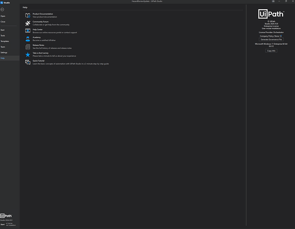Click the blue star survey icon
The width and height of the screenshot is (295, 229).
click(x=27, y=55)
